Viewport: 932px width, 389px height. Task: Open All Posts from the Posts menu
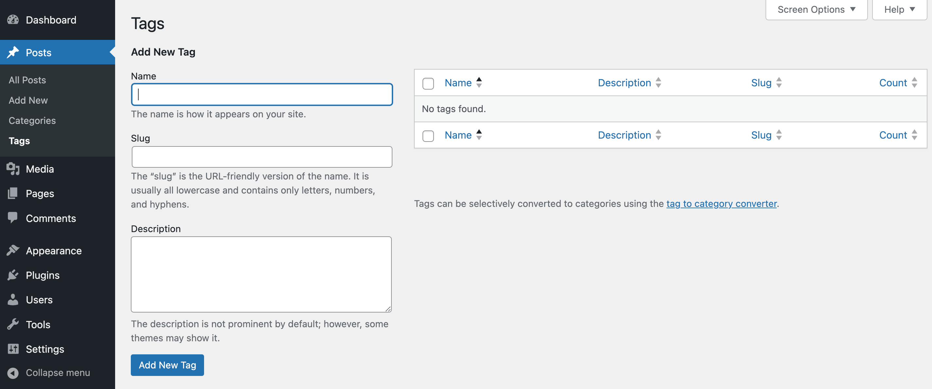[x=27, y=79]
